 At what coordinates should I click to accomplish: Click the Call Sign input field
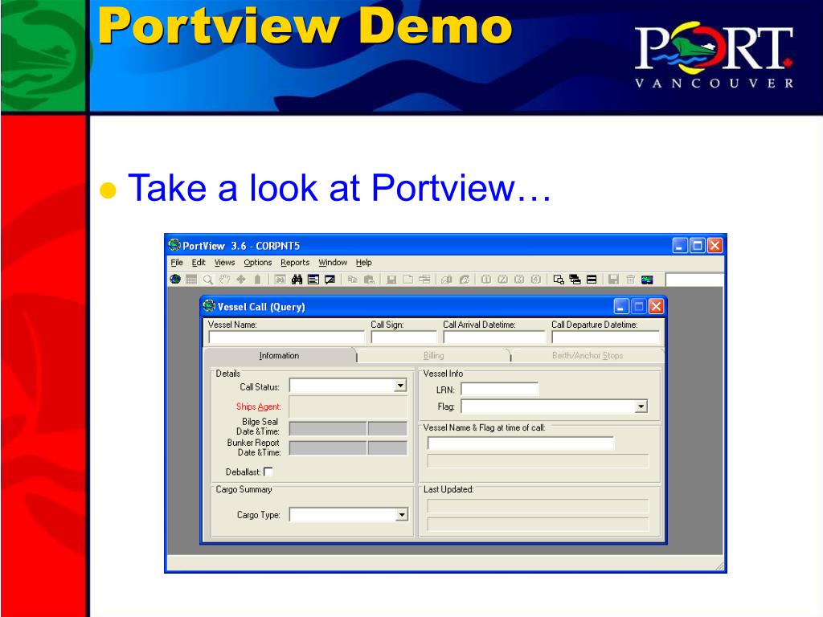[x=404, y=337]
